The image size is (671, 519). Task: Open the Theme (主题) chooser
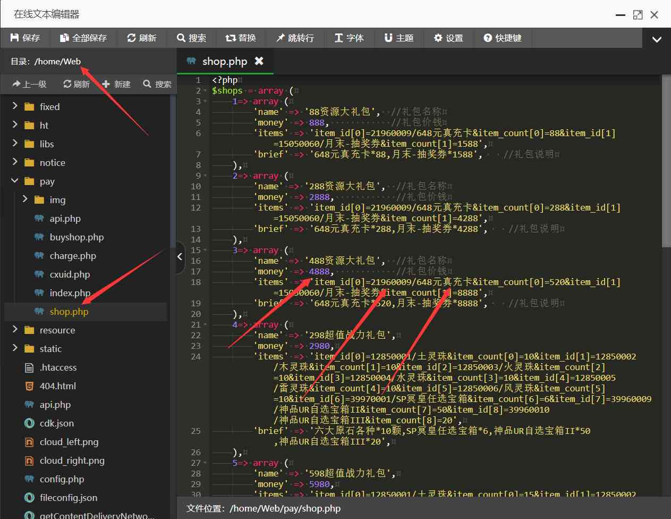pyautogui.click(x=398, y=38)
